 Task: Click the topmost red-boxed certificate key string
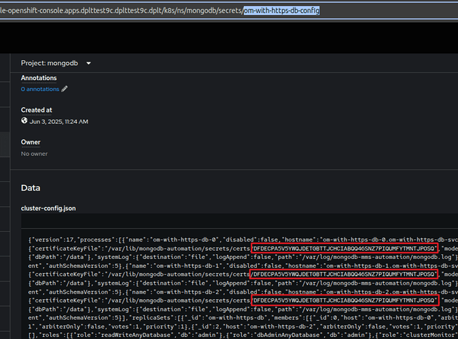(x=344, y=249)
